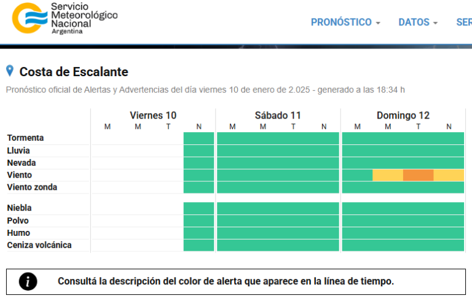Image resolution: width=472 pixels, height=301 pixels.
Task: Click green Humo bar under Domingo 12
Action: tap(403, 233)
